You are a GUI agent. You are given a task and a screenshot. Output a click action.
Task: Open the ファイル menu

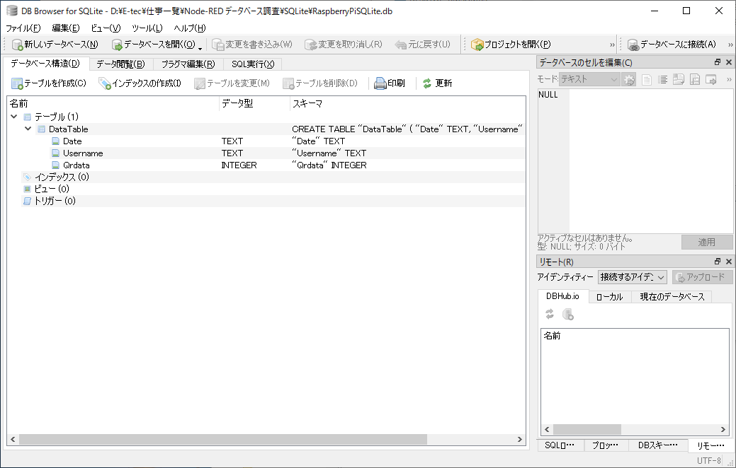tap(21, 28)
